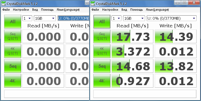
Task: Open Вид menu in right window
Action: point(124,10)
